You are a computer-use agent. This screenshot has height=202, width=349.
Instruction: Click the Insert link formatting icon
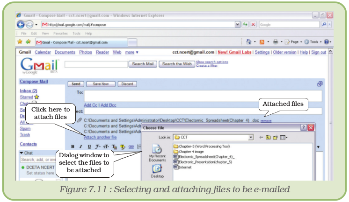tap(131, 146)
